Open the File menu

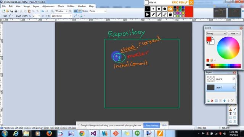pos(4,6)
